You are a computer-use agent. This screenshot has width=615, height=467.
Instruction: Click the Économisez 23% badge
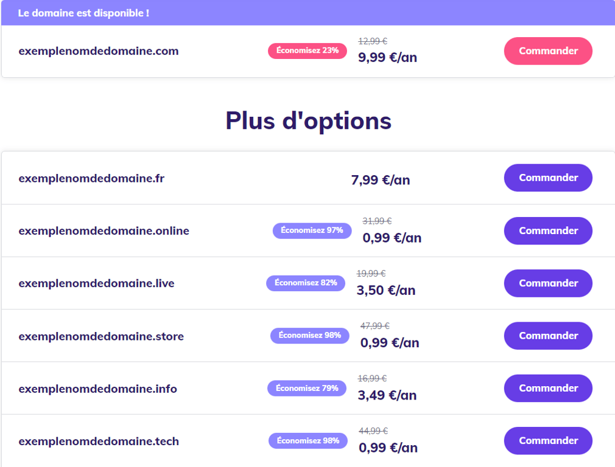coord(307,51)
